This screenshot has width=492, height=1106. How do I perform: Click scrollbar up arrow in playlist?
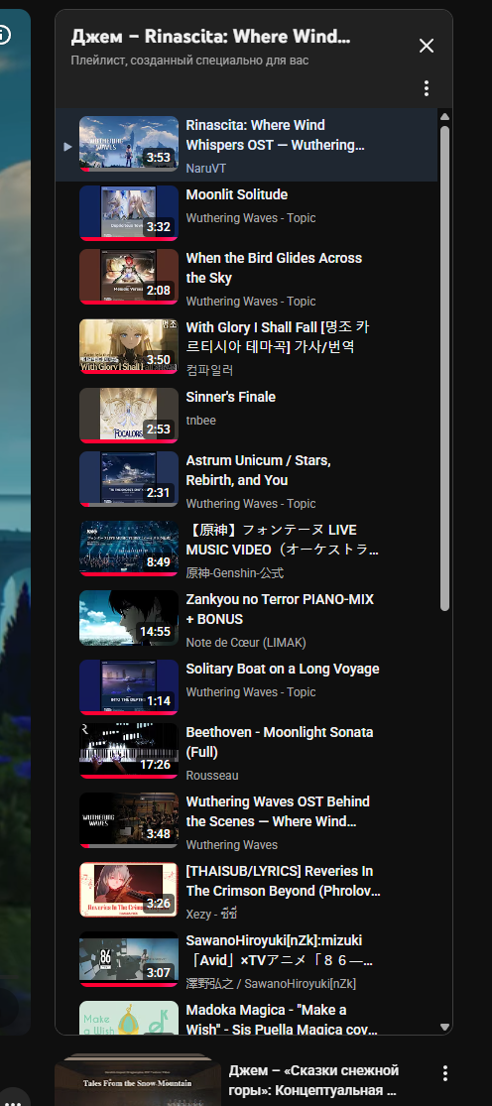pos(444,117)
